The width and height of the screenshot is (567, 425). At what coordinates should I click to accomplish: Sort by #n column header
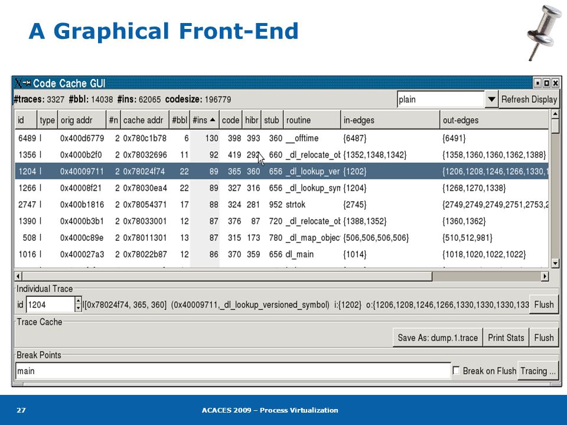(113, 120)
